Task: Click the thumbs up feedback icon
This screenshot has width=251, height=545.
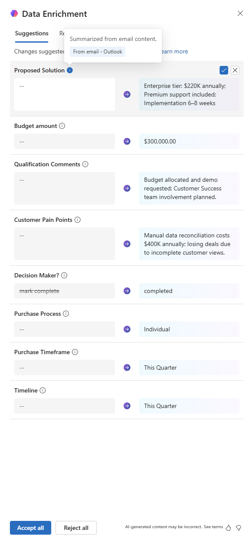Action: pos(229,528)
